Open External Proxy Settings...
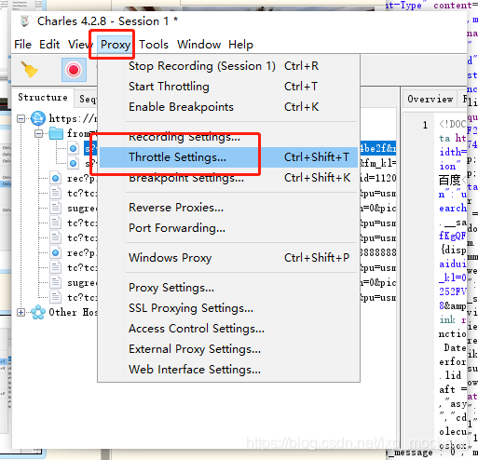The height and width of the screenshot is (460, 478). 228,349
